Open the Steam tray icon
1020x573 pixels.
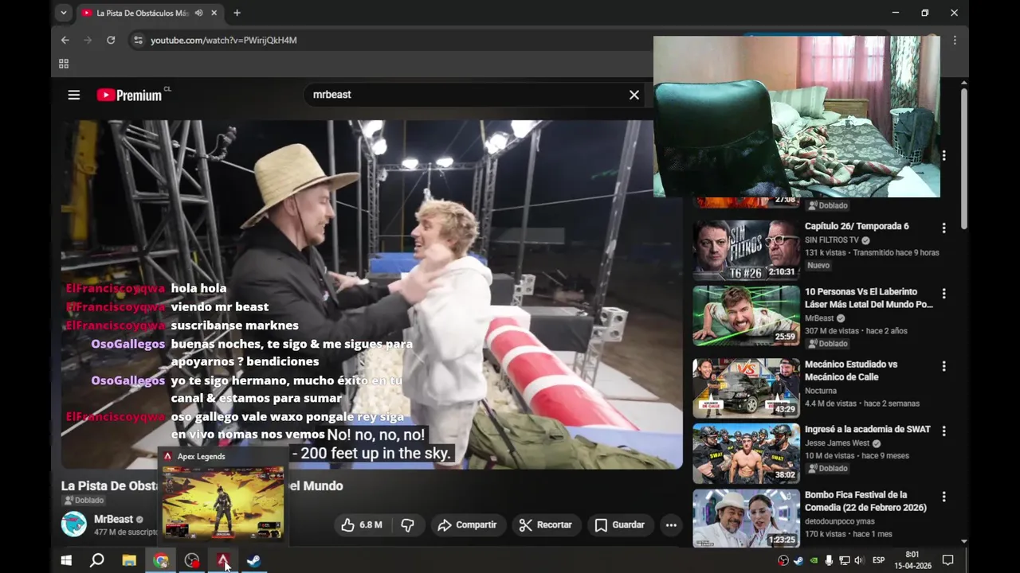coord(798,560)
